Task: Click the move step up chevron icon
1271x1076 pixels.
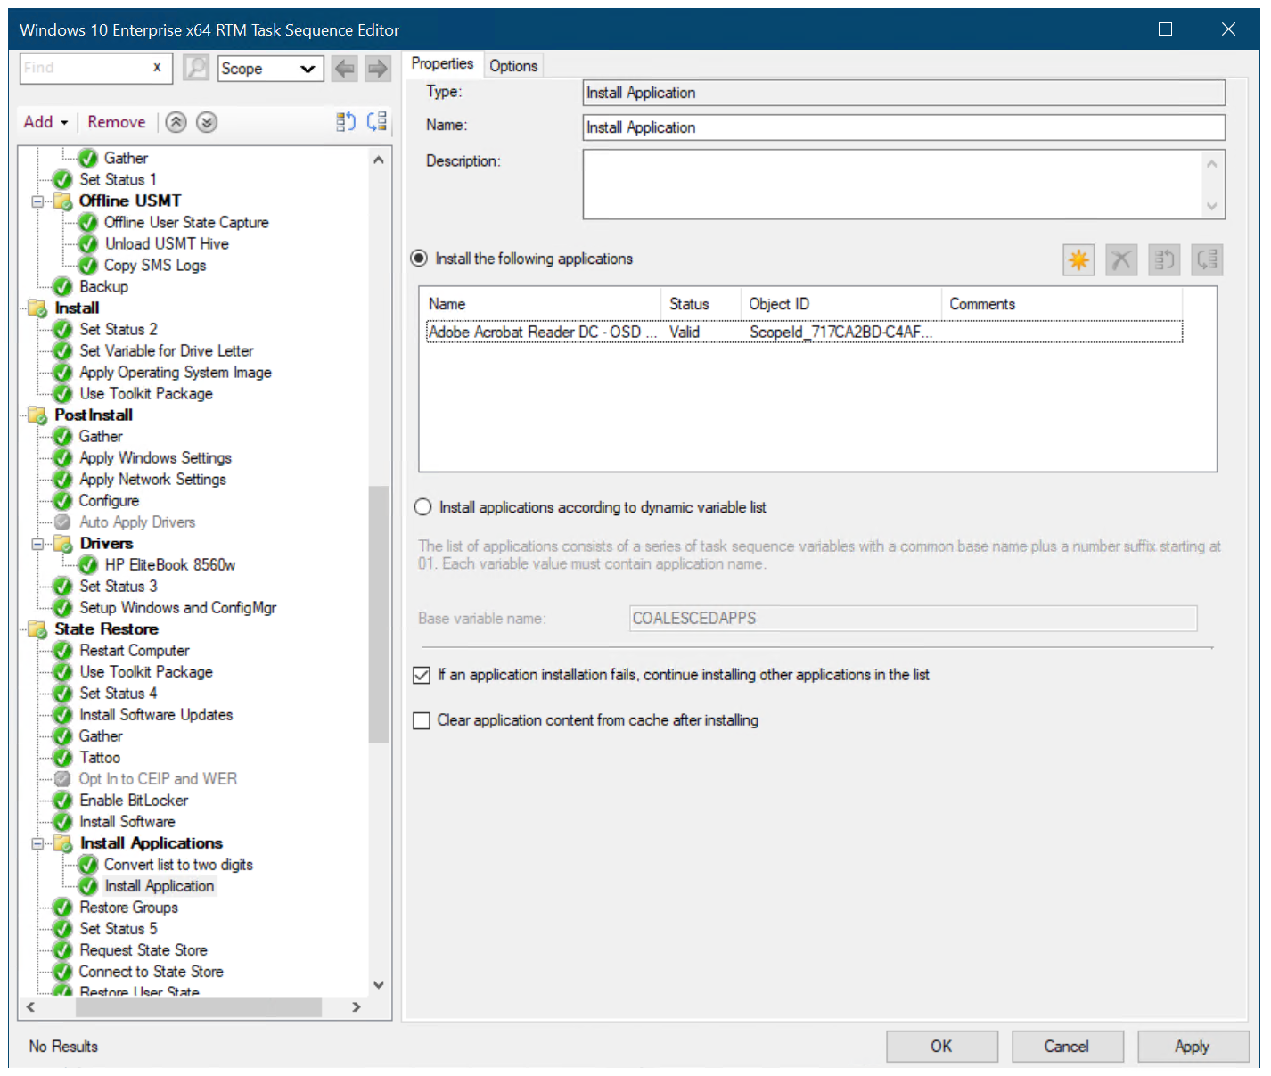Action: pos(176,121)
